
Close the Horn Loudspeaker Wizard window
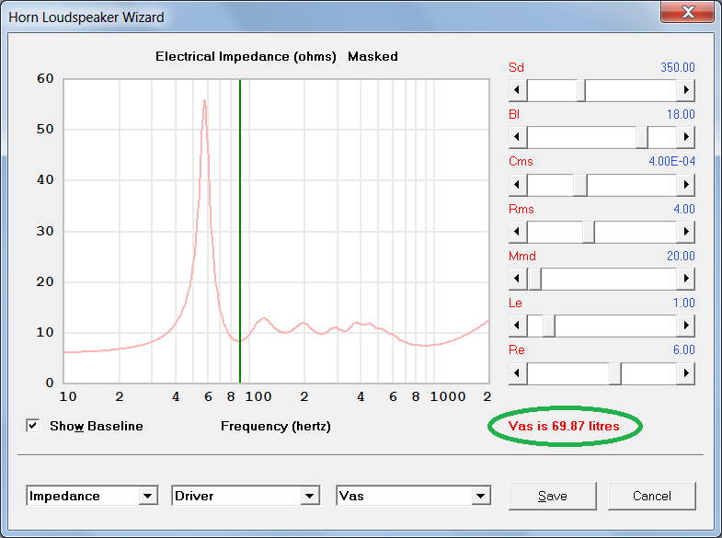point(688,11)
